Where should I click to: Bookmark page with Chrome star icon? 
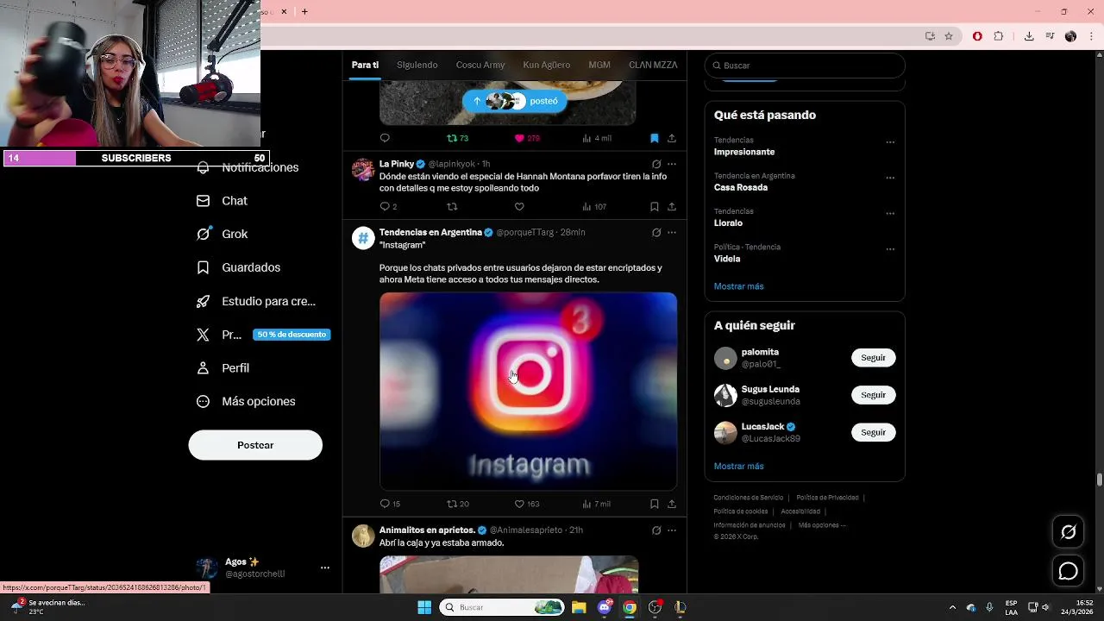coord(949,36)
